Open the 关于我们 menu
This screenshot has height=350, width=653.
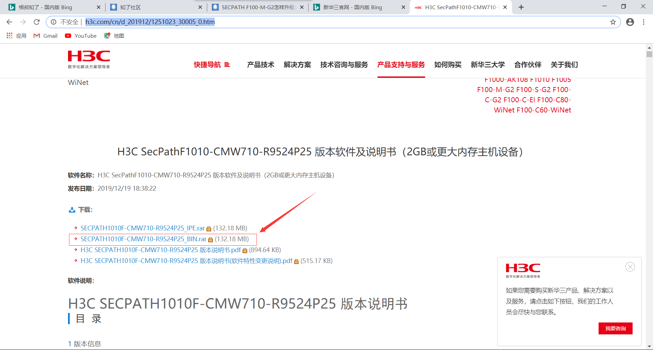(x=564, y=65)
